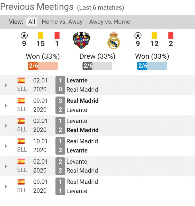Screen dimensions: 195x206
Task: Click Levante's red card icon
Action: [x=57, y=35]
